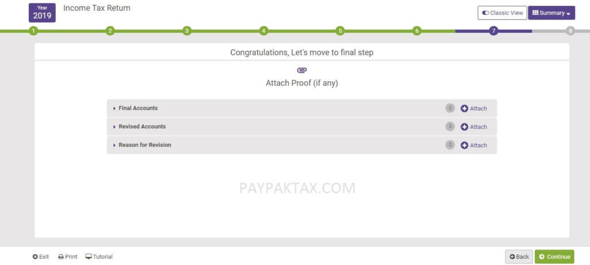This screenshot has height=265, width=590.
Task: Open the Summary dropdown menu
Action: pos(551,13)
